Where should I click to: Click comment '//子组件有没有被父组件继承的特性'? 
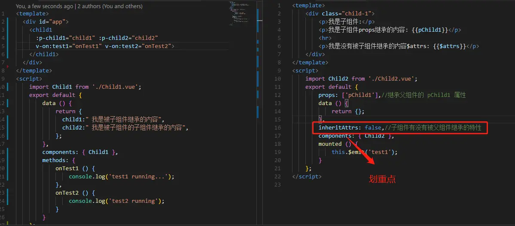[x=433, y=128]
